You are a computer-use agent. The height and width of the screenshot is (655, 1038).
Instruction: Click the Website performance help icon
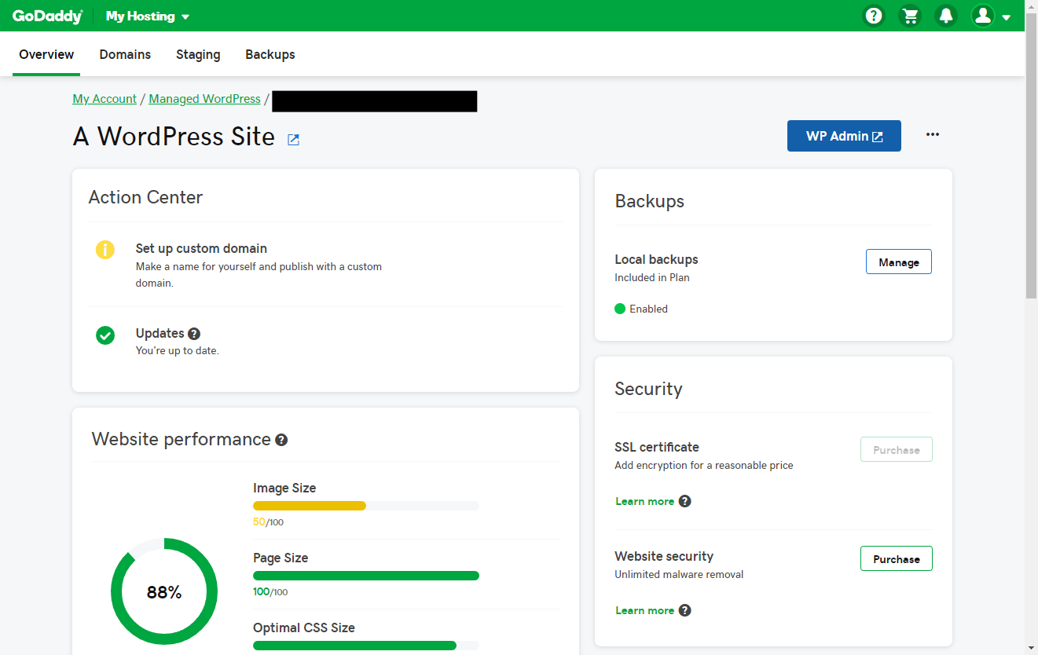[x=281, y=440]
